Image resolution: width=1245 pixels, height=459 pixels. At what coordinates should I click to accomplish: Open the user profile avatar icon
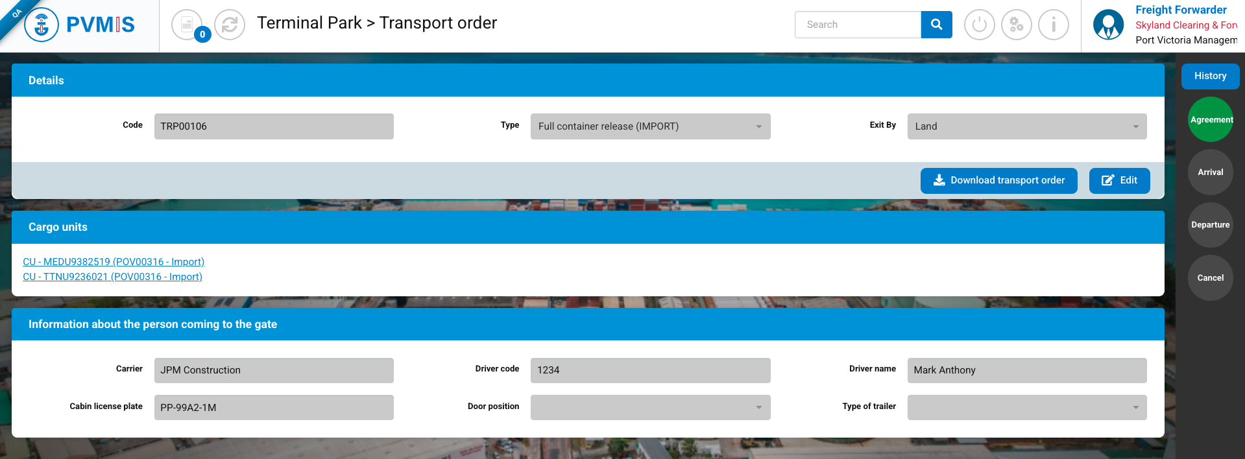(x=1108, y=25)
